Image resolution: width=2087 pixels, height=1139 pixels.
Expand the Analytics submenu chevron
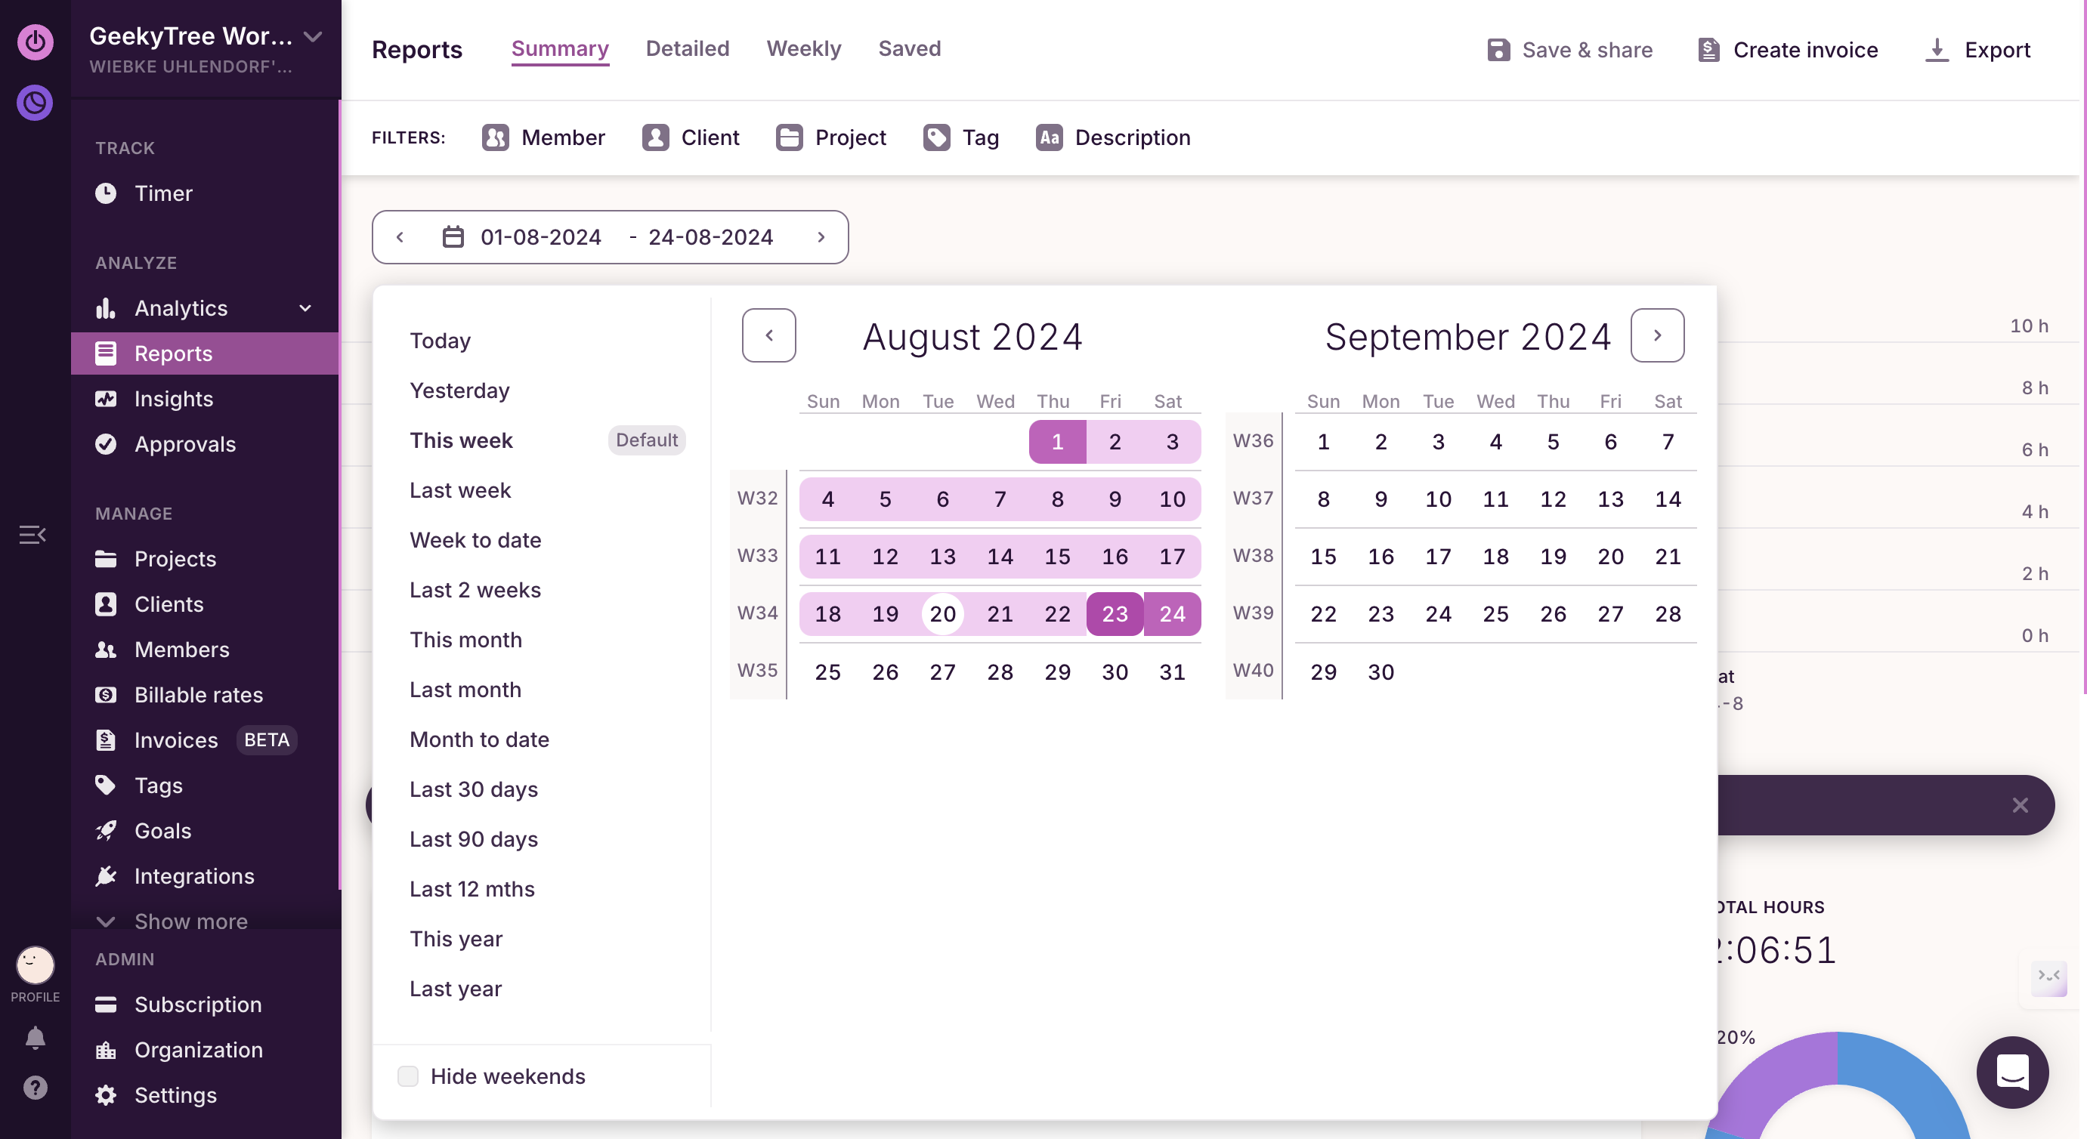[x=305, y=308]
